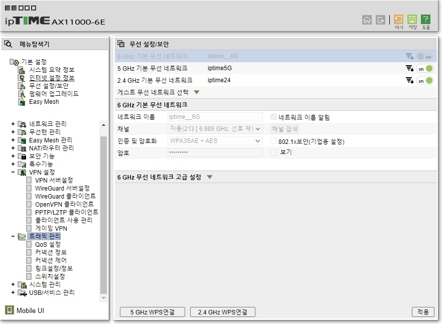Click the 적용 apply button
Image resolution: width=448 pixels, height=328 pixels.
(423, 312)
